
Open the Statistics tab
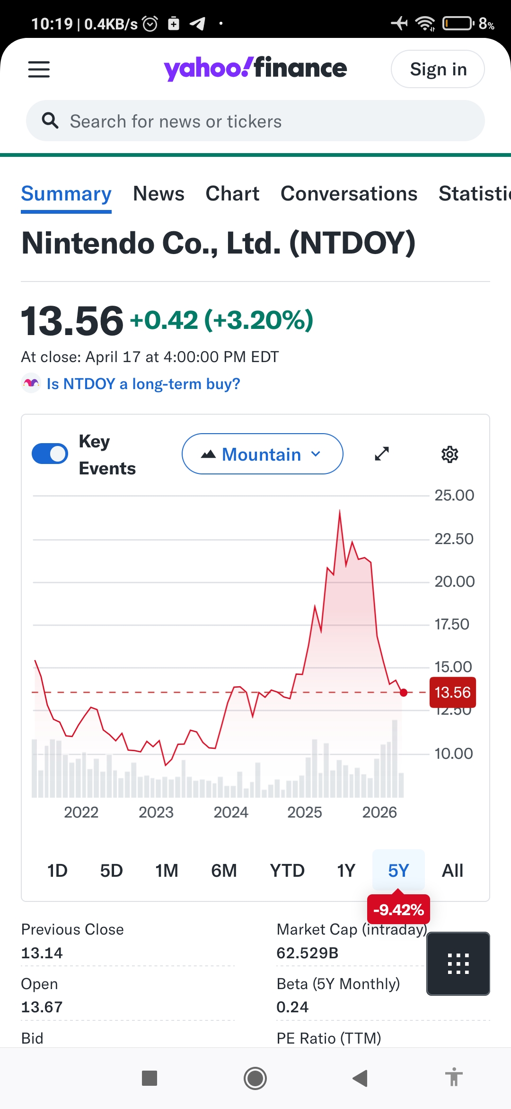coord(475,194)
